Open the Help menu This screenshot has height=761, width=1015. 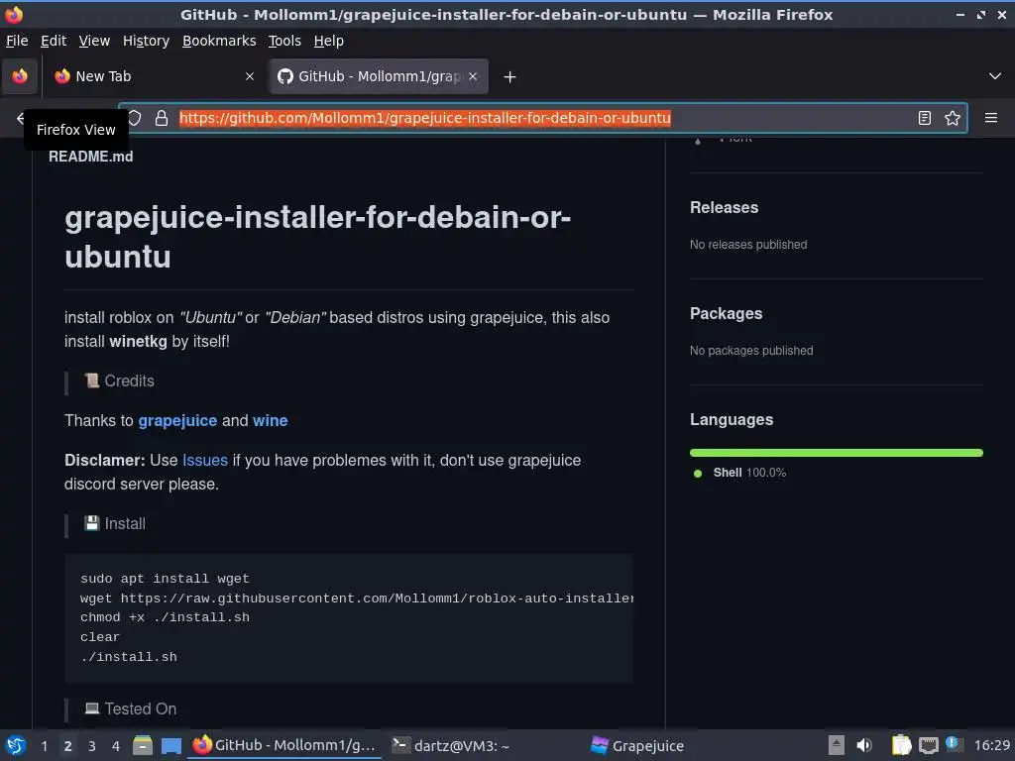tap(329, 41)
